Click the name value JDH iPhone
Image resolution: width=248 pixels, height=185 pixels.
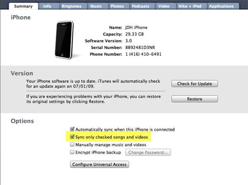tap(136, 28)
